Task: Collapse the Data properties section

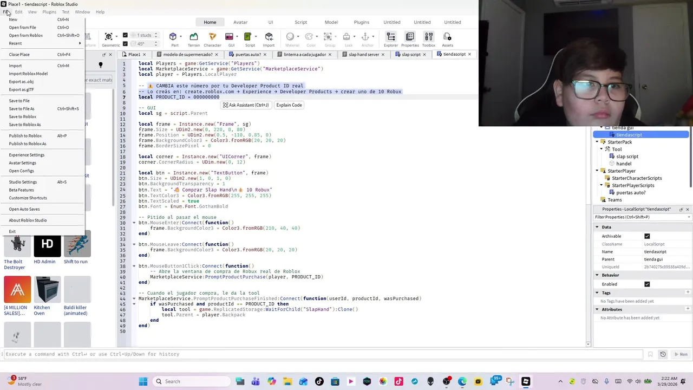Action: pyautogui.click(x=597, y=227)
